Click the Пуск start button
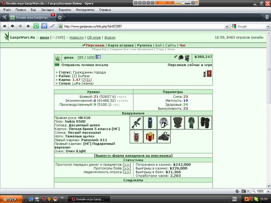 click(x=11, y=199)
